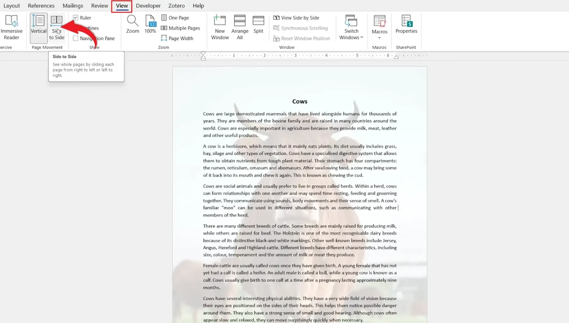The height and width of the screenshot is (323, 569).
Task: Click paragraph starting 'Cows are social animals'
Action: click(300, 201)
